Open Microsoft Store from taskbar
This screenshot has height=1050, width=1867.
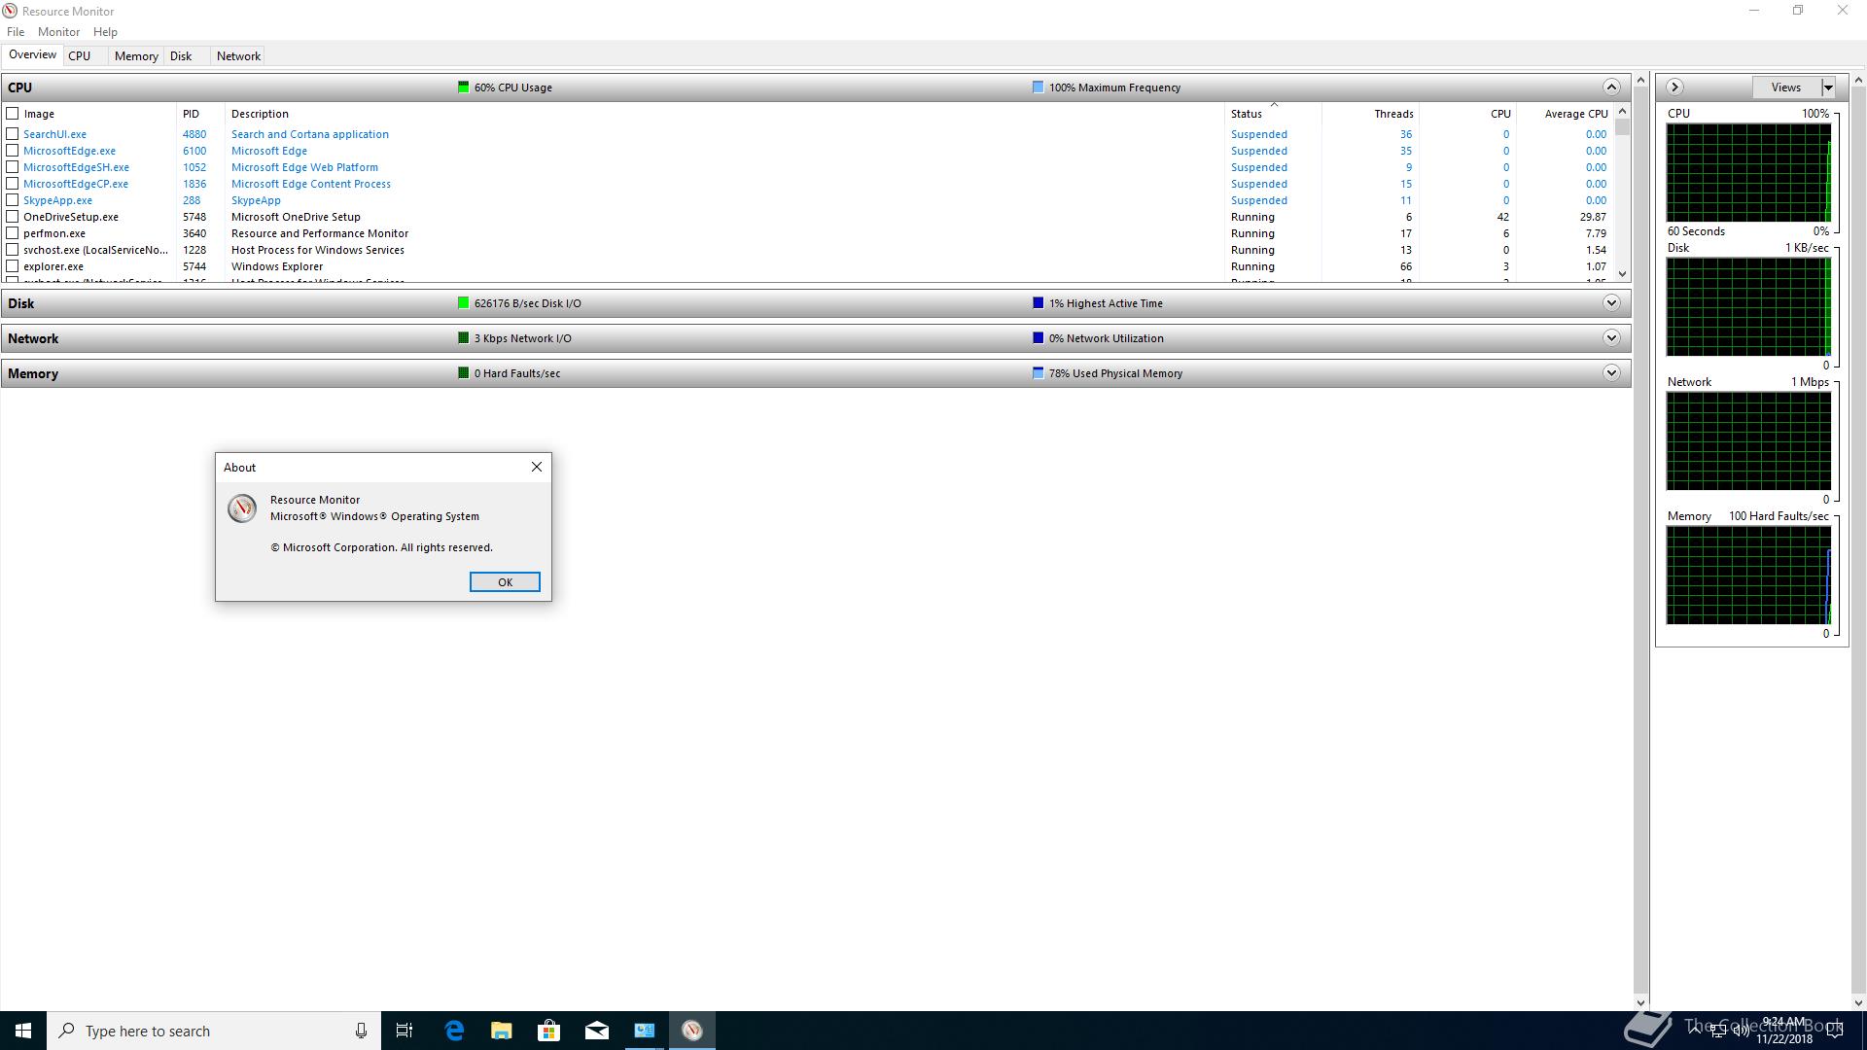click(549, 1031)
